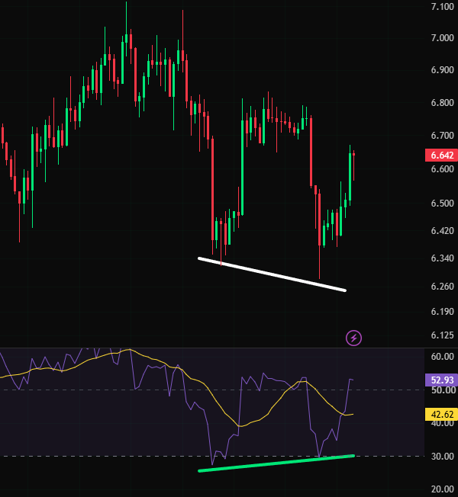Click the 6.800 price axis label

tap(443, 103)
